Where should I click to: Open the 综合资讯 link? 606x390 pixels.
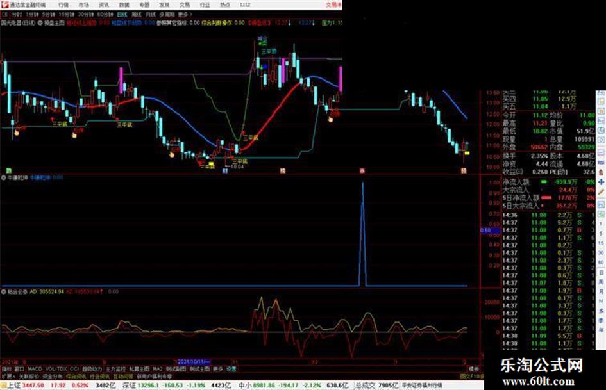pyautogui.click(x=76, y=376)
